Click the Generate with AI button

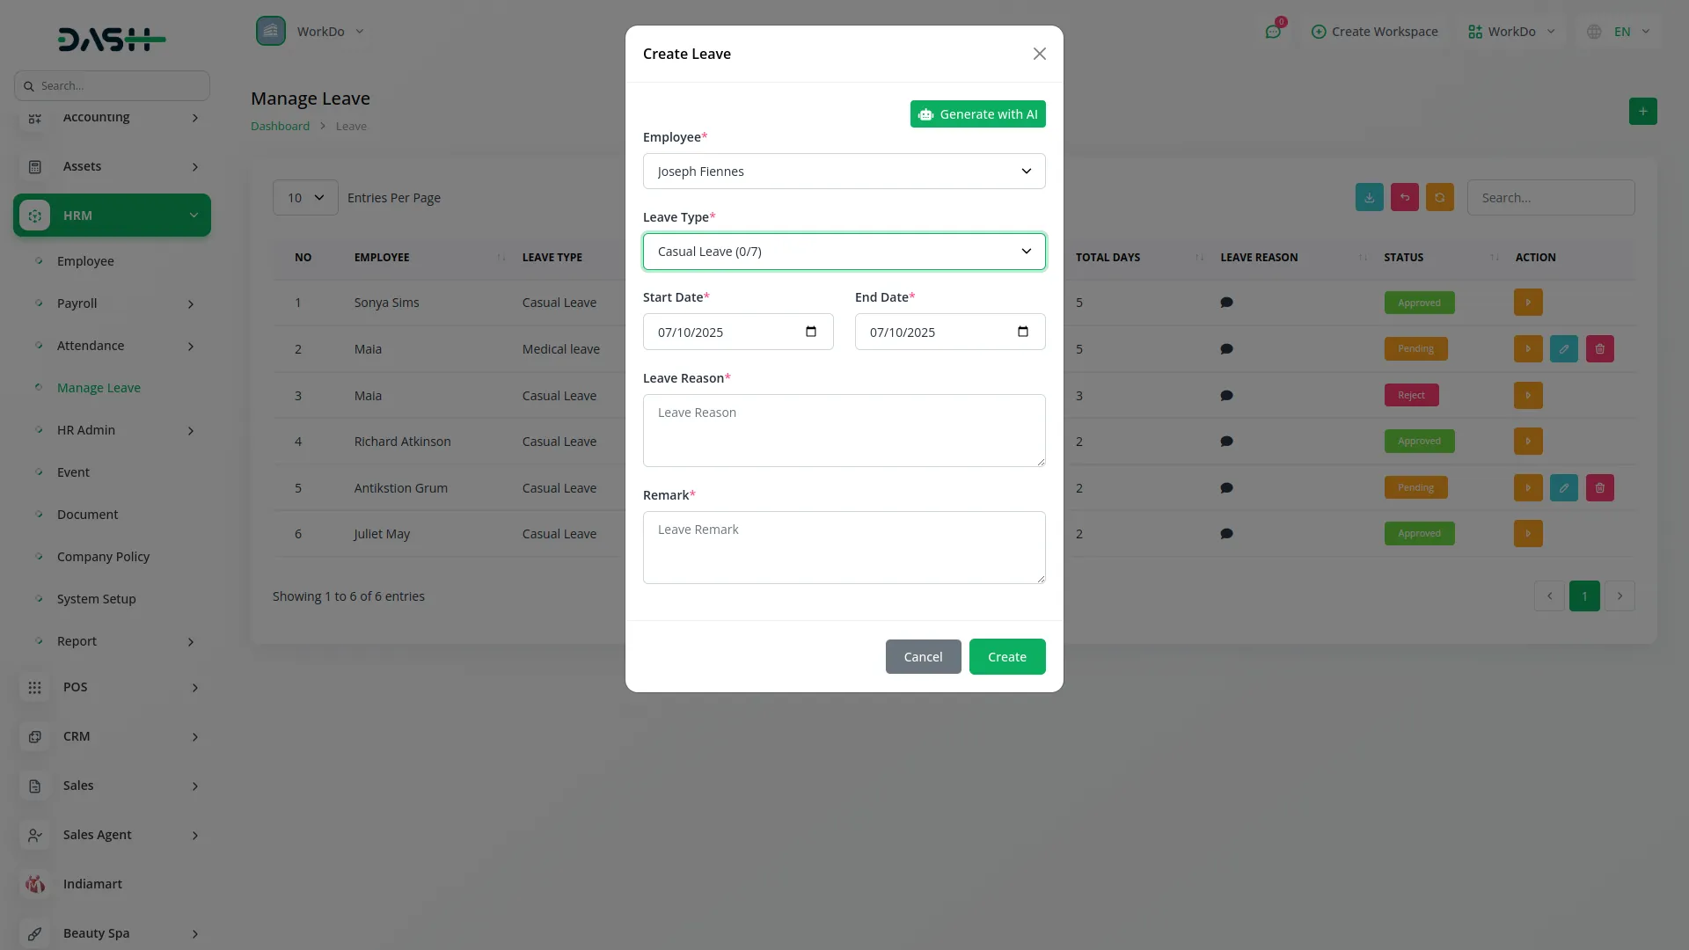pos(977,113)
